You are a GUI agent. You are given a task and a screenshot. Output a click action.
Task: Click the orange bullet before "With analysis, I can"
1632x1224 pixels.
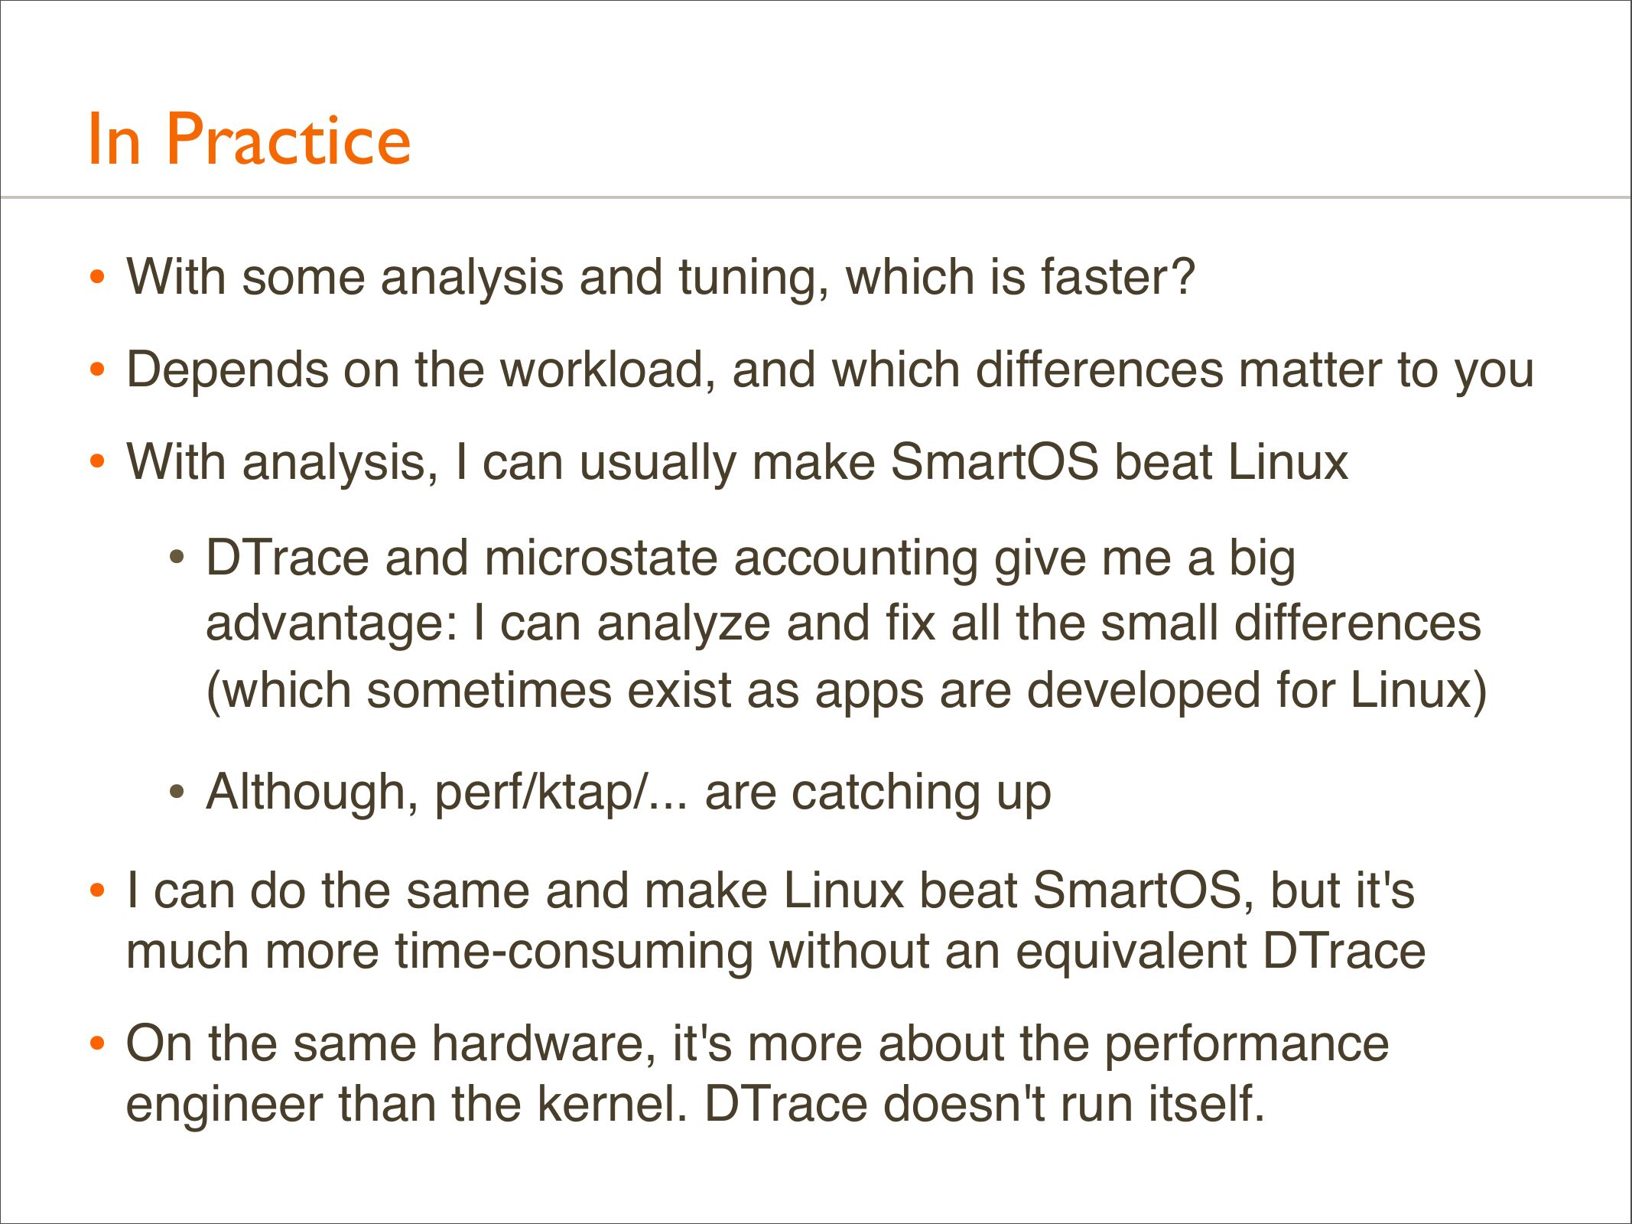(x=96, y=462)
